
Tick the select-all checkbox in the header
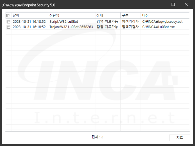[x=8, y=15]
